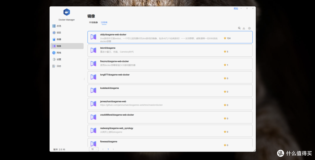
Task: Select the long877/dosgame-web-docker image name
Action: click(x=115, y=75)
